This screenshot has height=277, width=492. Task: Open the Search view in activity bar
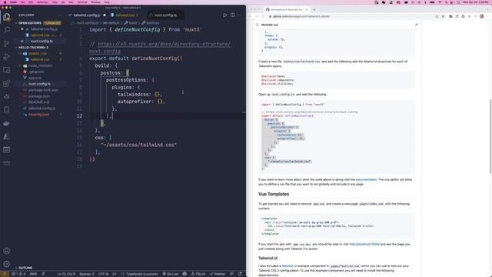pos(7,30)
